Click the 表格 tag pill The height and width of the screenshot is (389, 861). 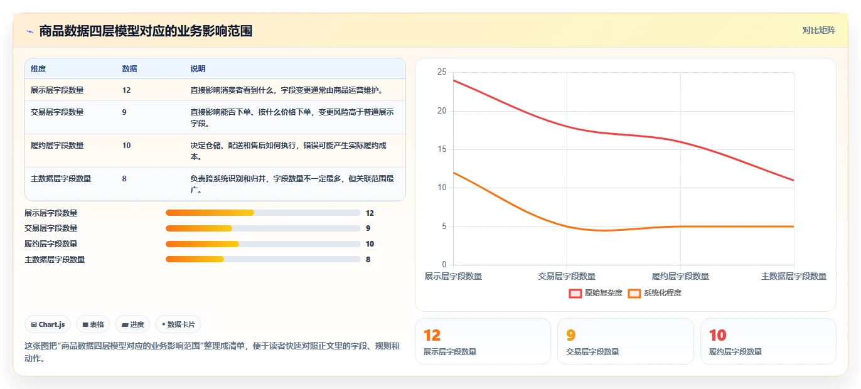[93, 324]
